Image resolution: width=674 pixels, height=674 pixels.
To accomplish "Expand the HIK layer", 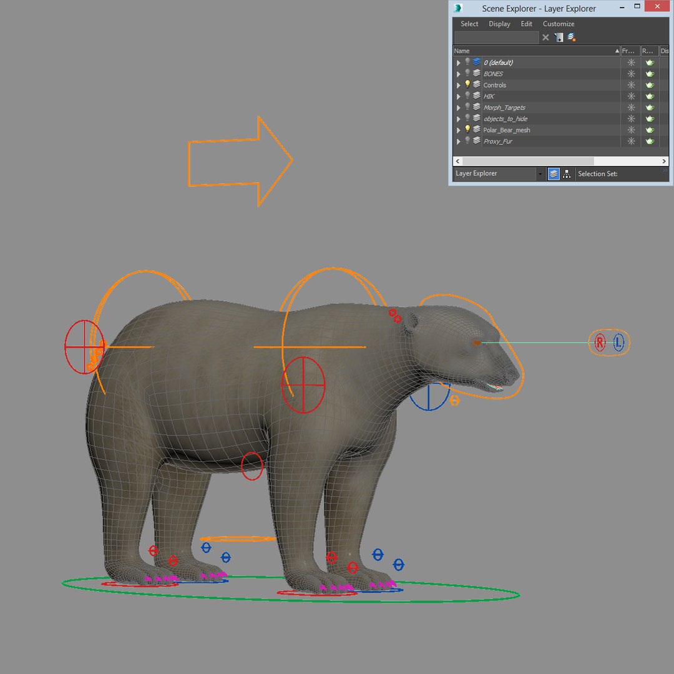I will 458,96.
